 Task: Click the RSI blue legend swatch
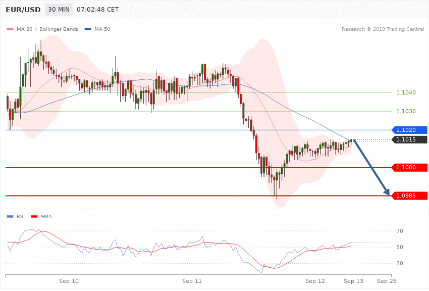pyautogui.click(x=10, y=217)
